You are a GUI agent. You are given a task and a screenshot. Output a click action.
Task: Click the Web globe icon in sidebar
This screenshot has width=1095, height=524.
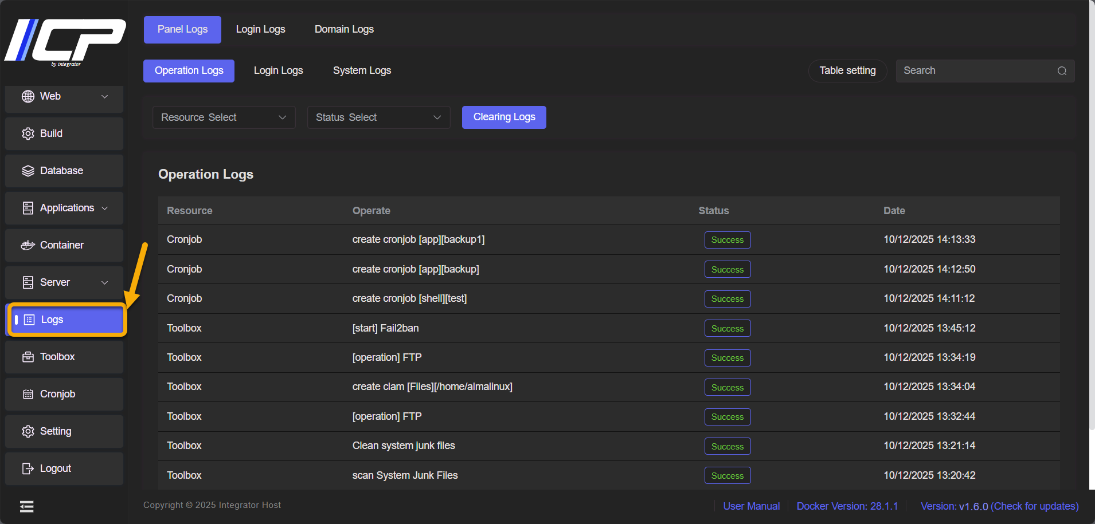tap(28, 96)
